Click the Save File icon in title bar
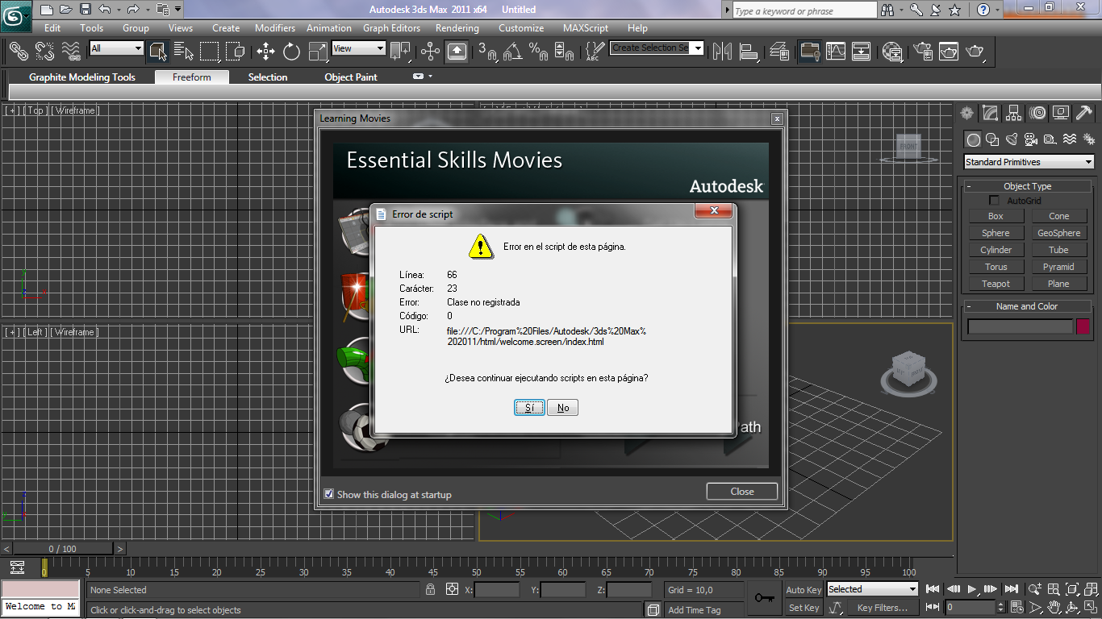 [x=85, y=10]
